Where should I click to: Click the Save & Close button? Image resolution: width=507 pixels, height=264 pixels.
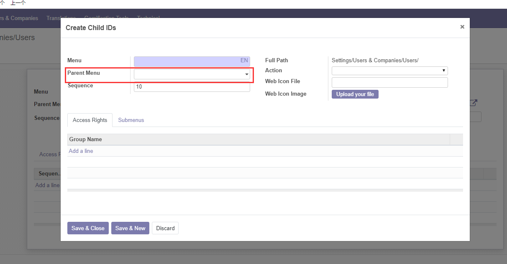88,228
